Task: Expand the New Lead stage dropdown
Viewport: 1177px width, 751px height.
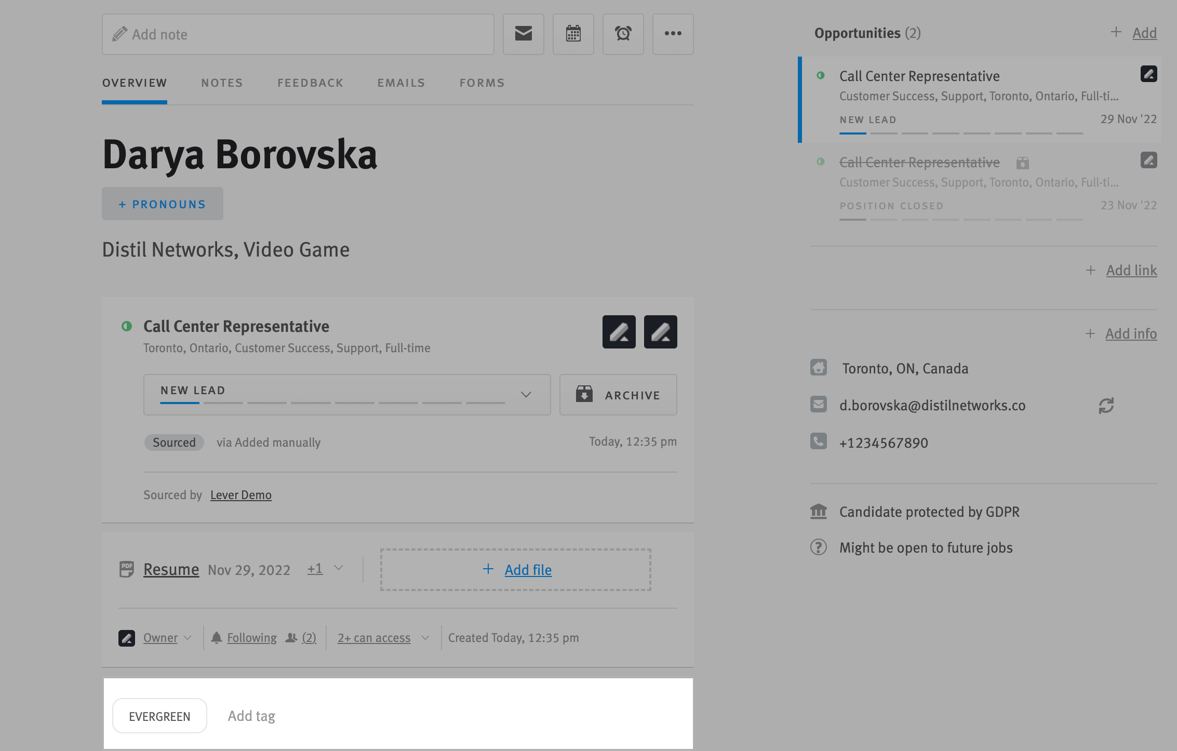Action: 526,395
